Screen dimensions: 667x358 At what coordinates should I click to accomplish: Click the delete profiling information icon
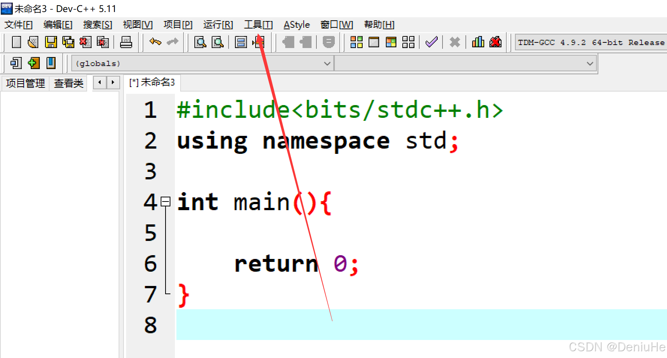point(495,42)
